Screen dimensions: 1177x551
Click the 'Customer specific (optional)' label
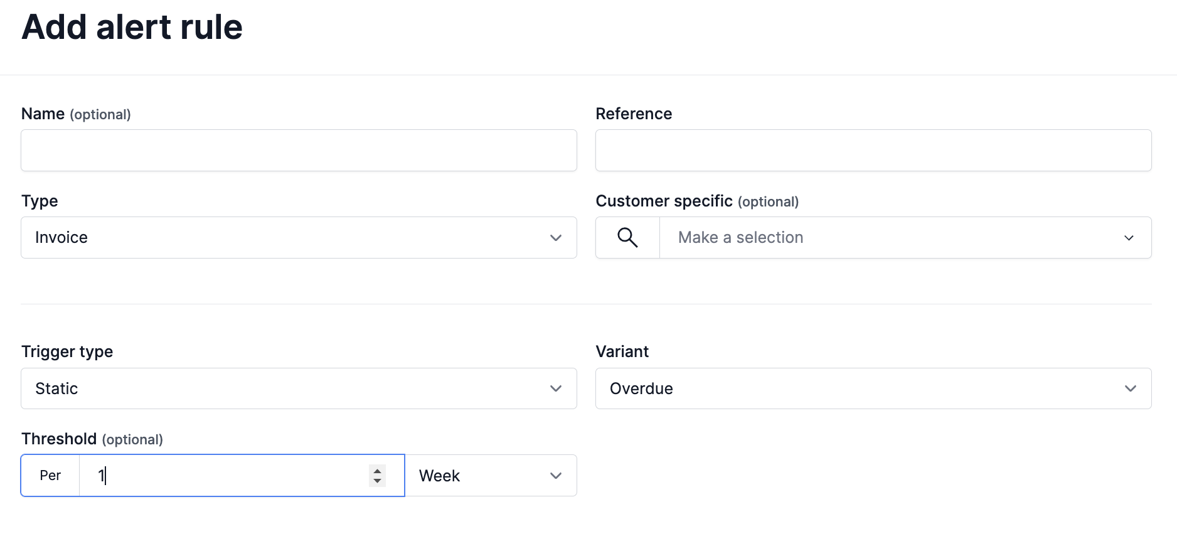[x=696, y=201]
